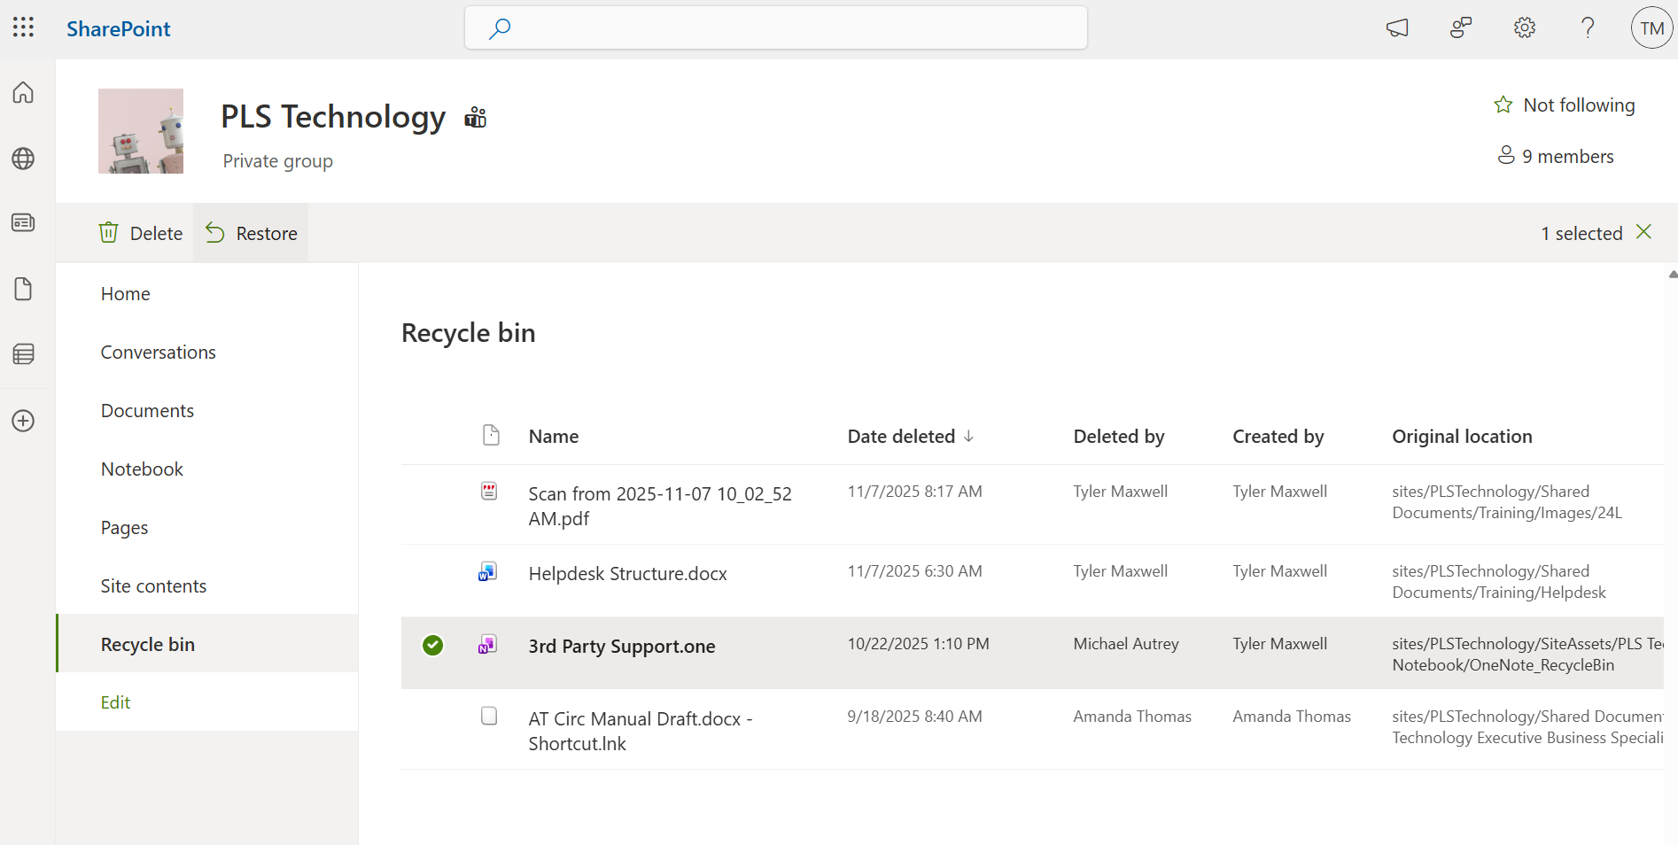Sort by Date deleted column header
The height and width of the screenshot is (845, 1678).
click(x=901, y=437)
